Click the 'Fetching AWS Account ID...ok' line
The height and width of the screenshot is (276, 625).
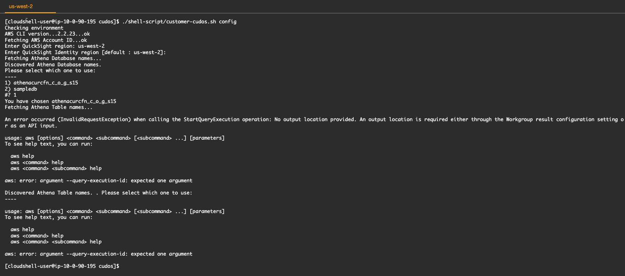point(46,40)
